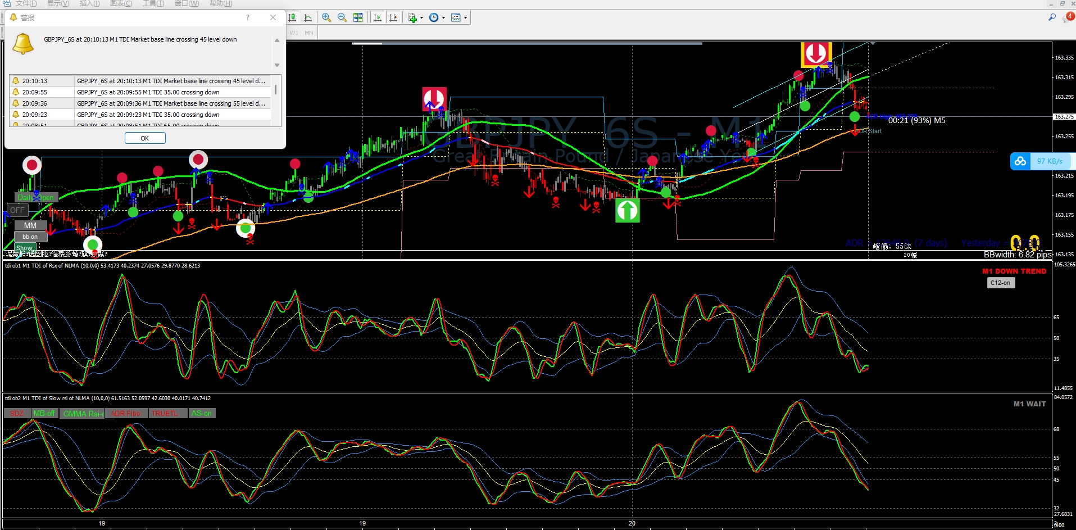This screenshot has width=1076, height=530.
Task: Click the M1 DOWN TREND label
Action: (x=1014, y=271)
